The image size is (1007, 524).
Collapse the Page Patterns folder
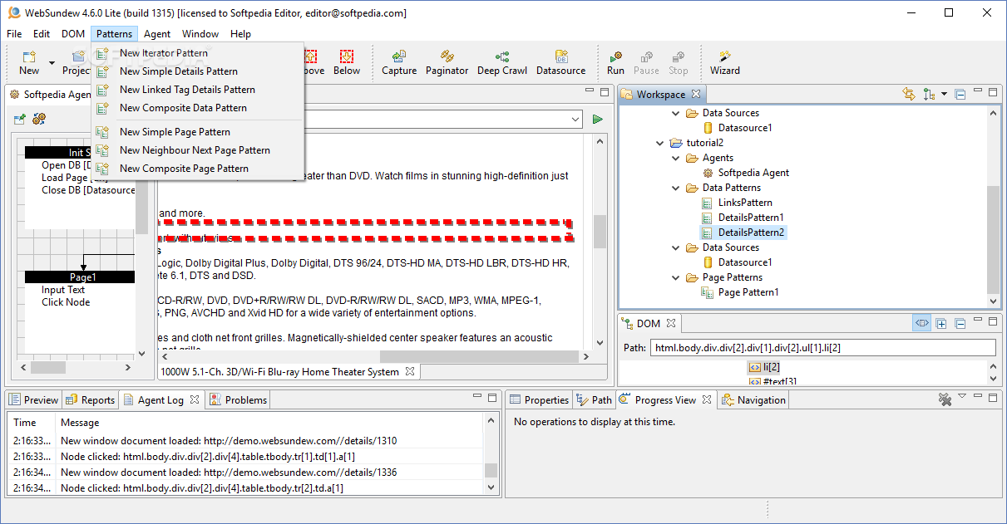[x=676, y=277]
